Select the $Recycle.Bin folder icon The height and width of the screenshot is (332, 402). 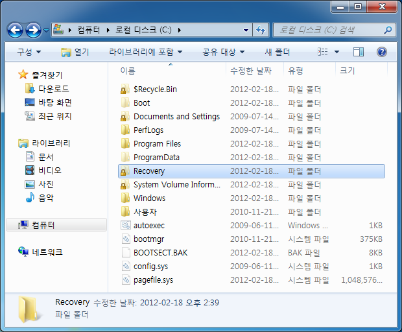pos(125,89)
